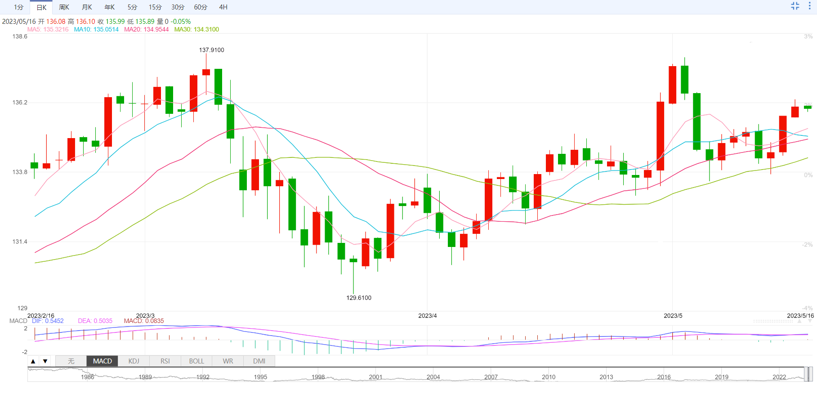Click the 2023/5 date axis label

(673, 316)
